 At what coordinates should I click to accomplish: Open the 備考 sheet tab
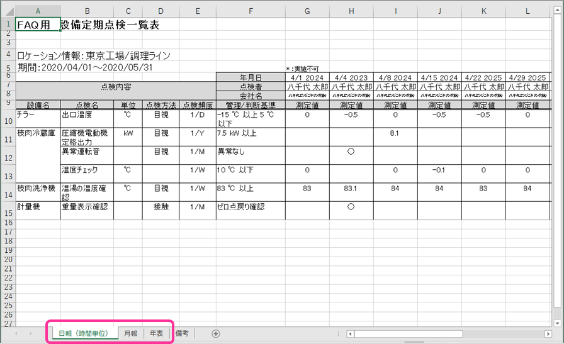(x=182, y=333)
